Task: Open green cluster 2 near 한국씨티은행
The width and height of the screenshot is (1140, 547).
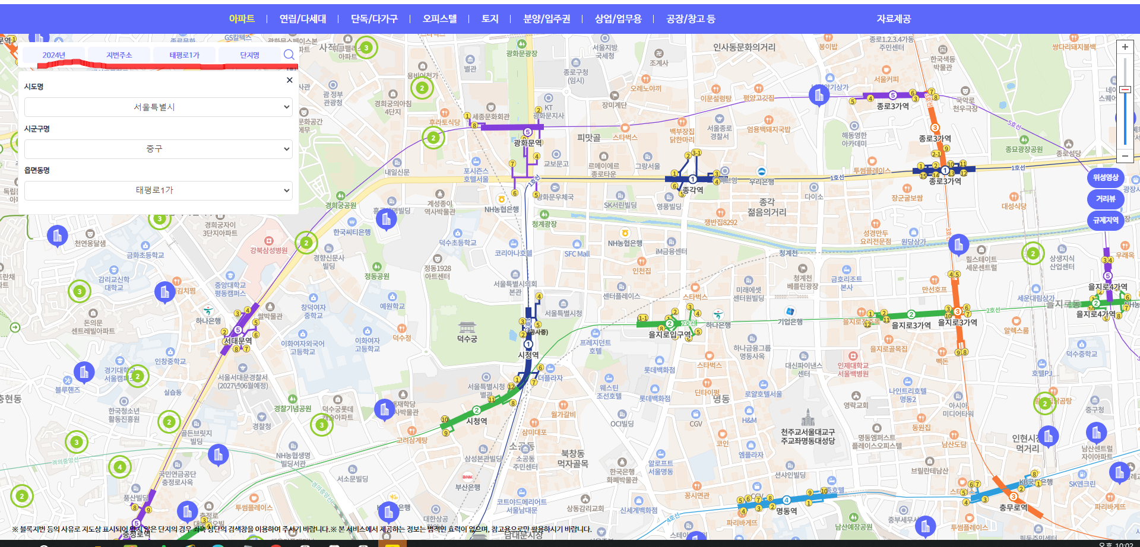Action: (306, 243)
